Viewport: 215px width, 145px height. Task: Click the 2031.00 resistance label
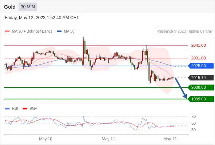199,58
